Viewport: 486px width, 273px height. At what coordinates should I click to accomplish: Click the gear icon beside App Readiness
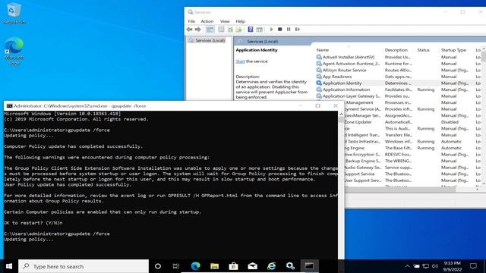pyautogui.click(x=319, y=77)
